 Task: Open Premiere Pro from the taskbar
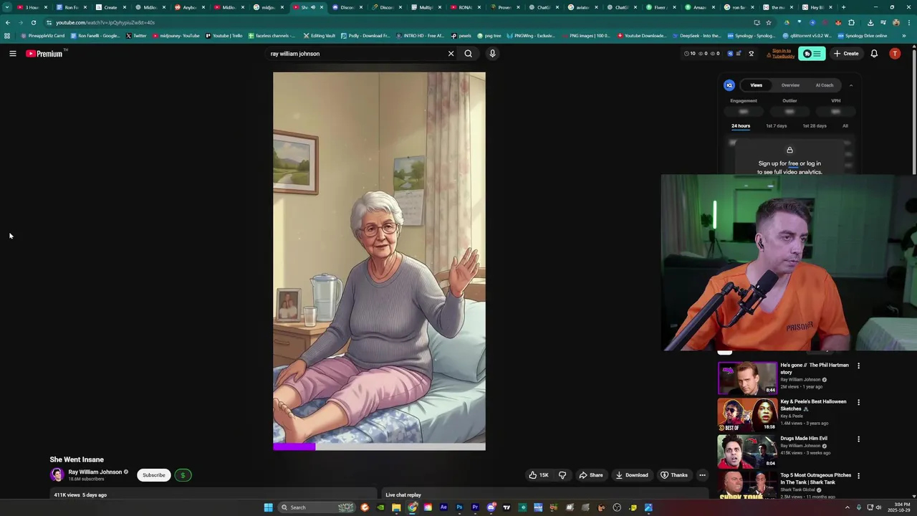475,507
